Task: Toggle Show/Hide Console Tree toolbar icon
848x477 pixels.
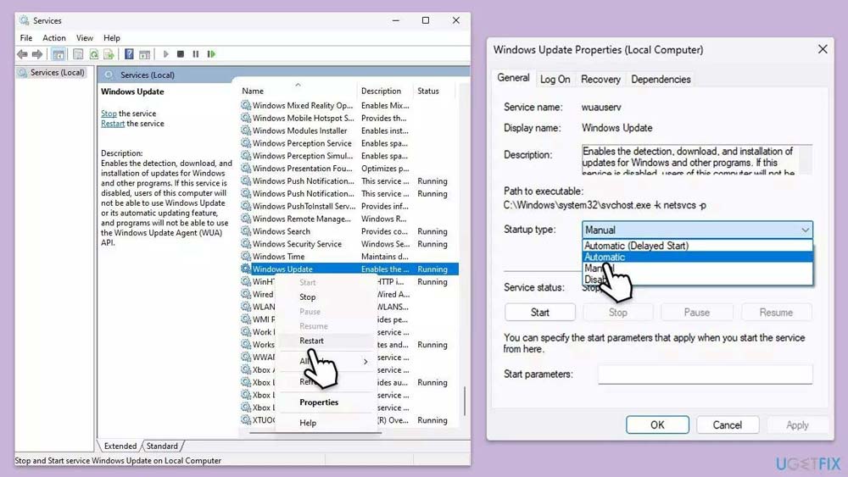Action: [59, 54]
